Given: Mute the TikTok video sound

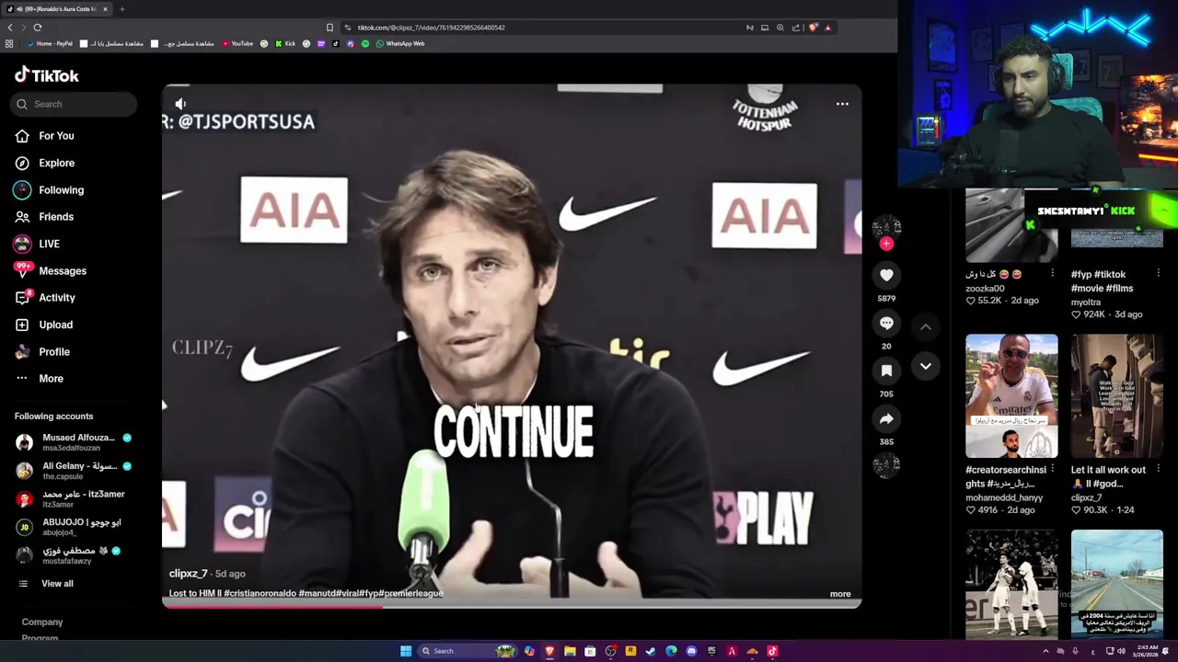Looking at the screenshot, I should point(180,104).
